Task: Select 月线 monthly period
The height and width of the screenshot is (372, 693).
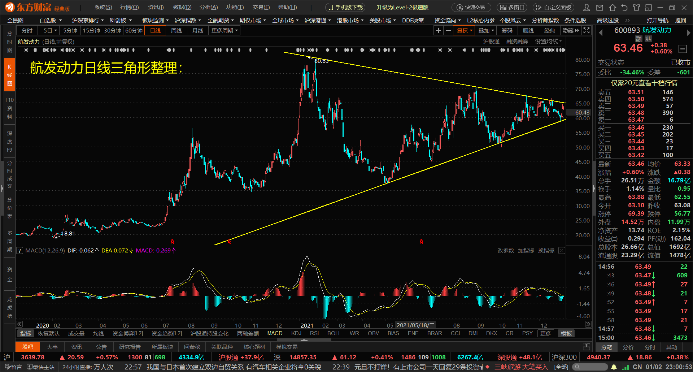Action: pos(198,31)
